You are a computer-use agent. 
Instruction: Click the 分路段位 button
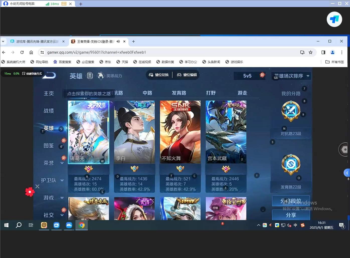[x=291, y=201]
